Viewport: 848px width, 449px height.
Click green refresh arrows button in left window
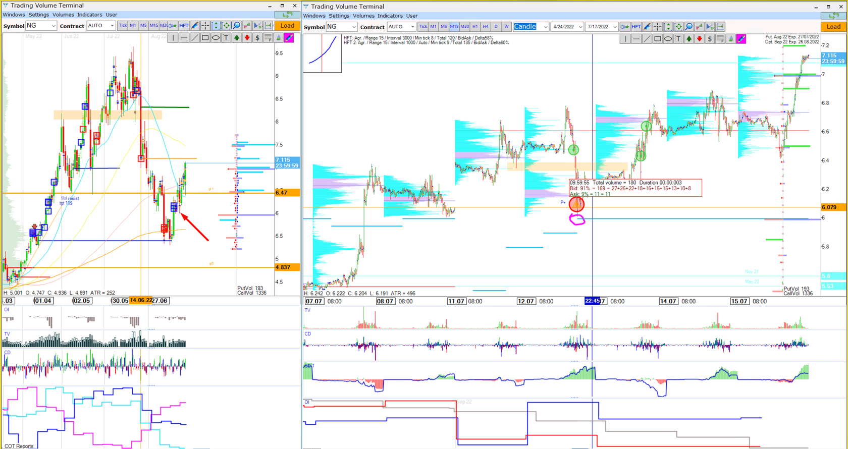[x=287, y=15]
